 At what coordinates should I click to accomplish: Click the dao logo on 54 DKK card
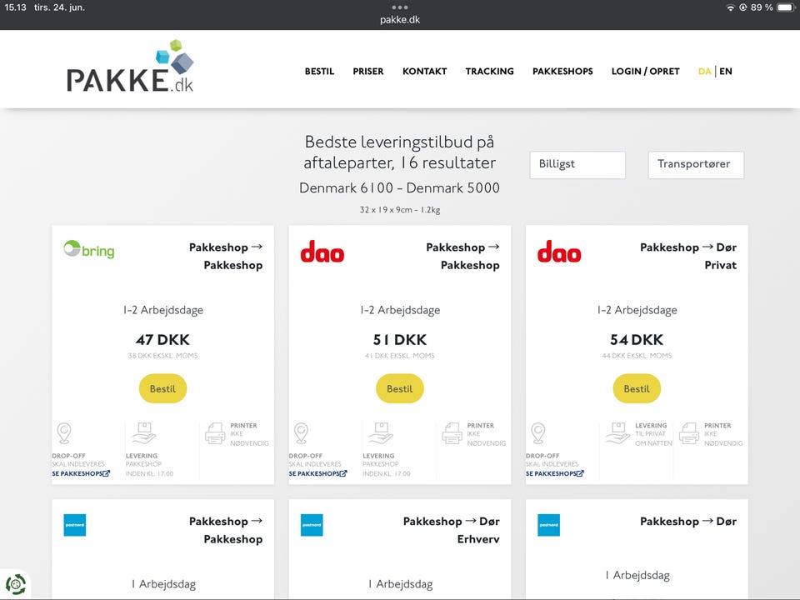pyautogui.click(x=559, y=252)
